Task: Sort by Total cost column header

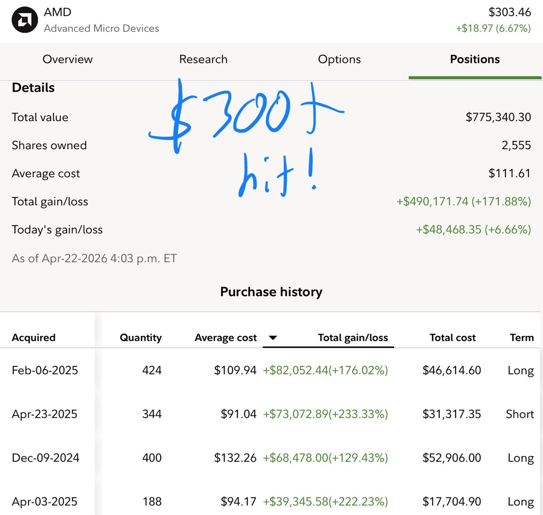Action: tap(452, 338)
